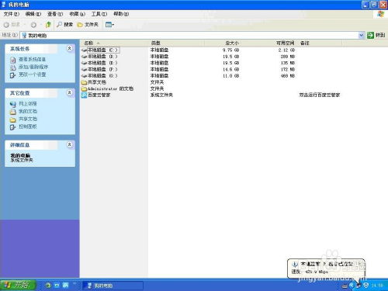Select the Local Disk G: drive icon
This screenshot has height=291, width=388.
click(84, 76)
